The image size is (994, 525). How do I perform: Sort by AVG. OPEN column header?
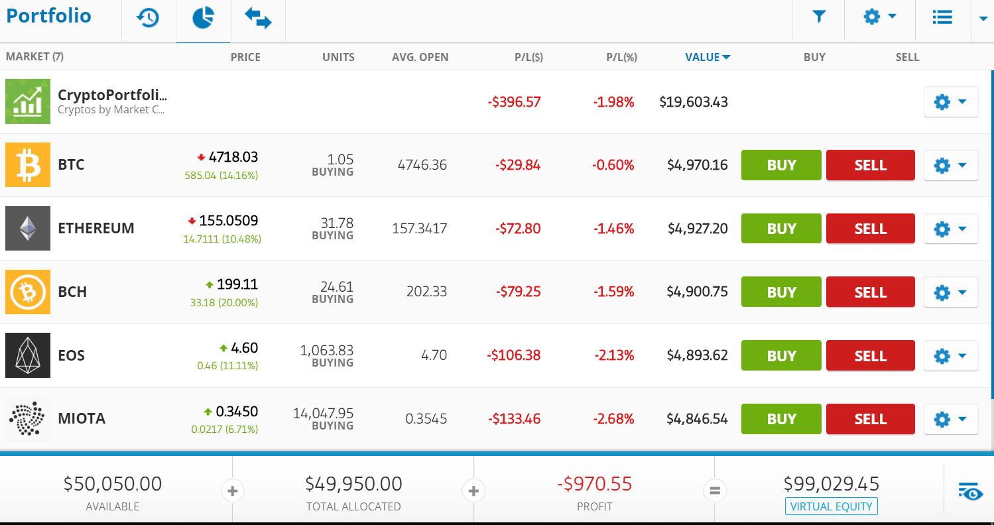pyautogui.click(x=420, y=57)
